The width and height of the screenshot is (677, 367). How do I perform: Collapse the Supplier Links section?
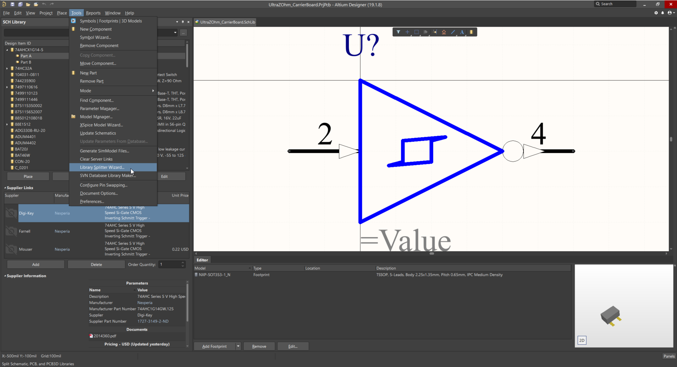click(5, 188)
